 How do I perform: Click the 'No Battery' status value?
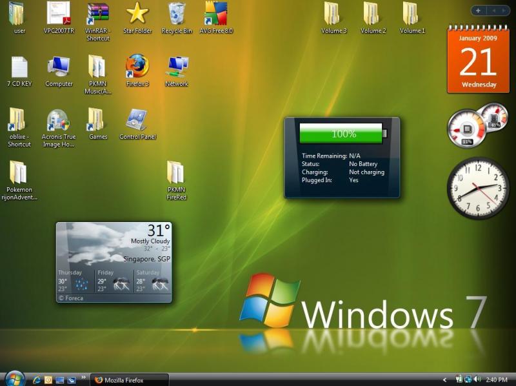(363, 164)
